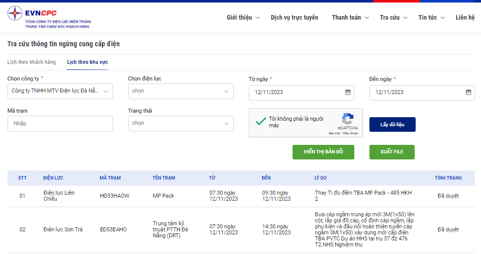
Task: Expand the Tra cứu menu
Action: pos(393,18)
